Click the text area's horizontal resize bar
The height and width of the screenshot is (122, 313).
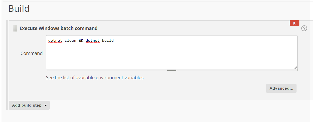pos(172,70)
